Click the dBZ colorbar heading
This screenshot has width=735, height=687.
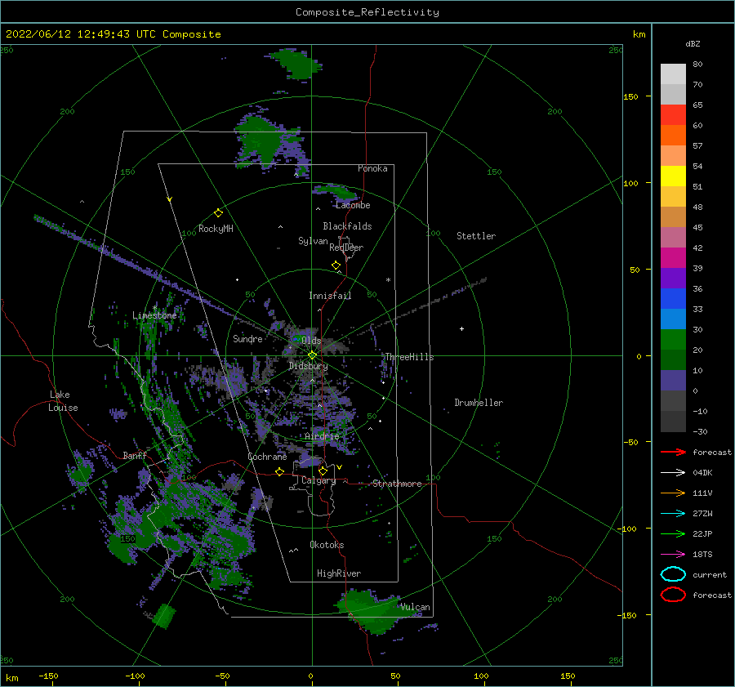tap(693, 44)
